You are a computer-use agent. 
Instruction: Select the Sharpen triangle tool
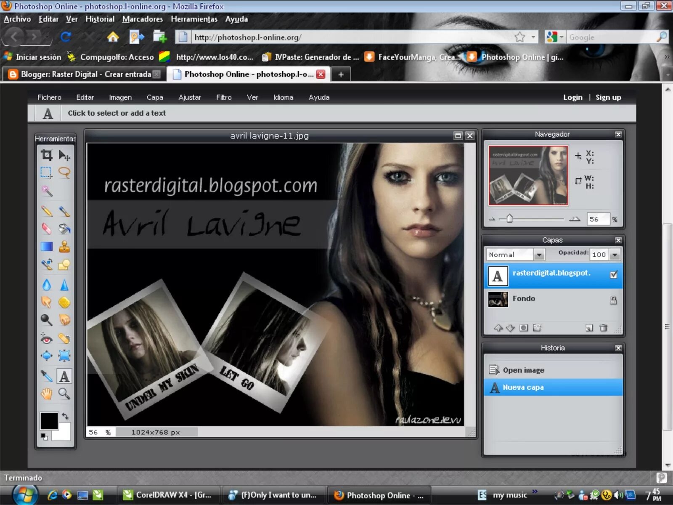pos(64,285)
